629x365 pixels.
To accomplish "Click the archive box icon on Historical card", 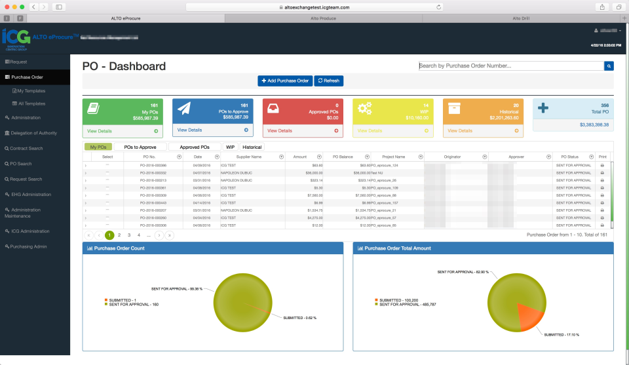I will point(454,108).
